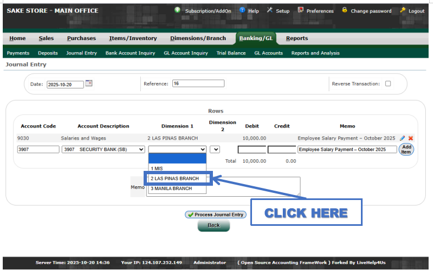Switch to the Sales tab
433x272 pixels.
pyautogui.click(x=46, y=38)
